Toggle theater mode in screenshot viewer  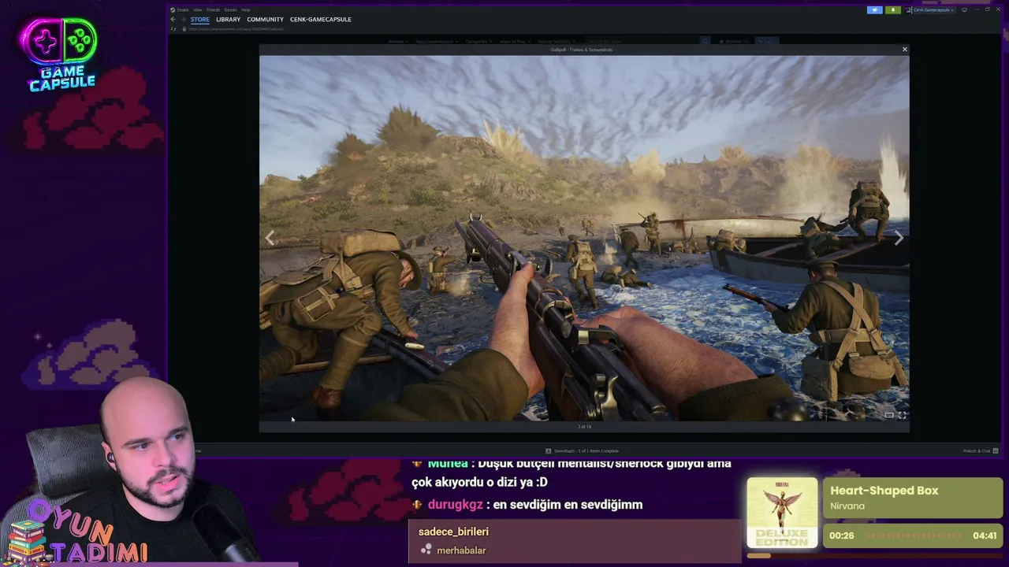tap(889, 415)
